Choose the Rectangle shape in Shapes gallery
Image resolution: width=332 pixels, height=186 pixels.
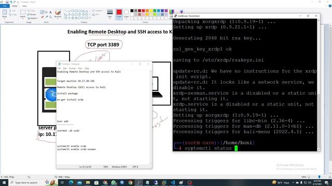point(76,11)
